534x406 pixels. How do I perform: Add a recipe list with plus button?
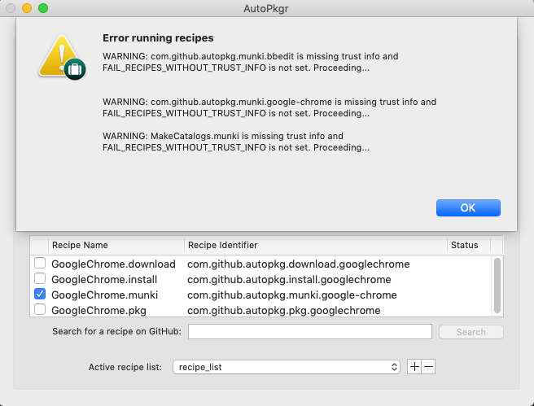(x=414, y=367)
